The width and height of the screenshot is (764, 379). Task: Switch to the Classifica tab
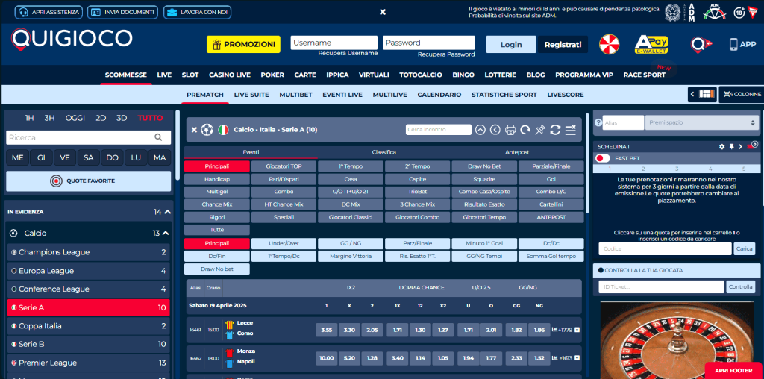pos(383,152)
